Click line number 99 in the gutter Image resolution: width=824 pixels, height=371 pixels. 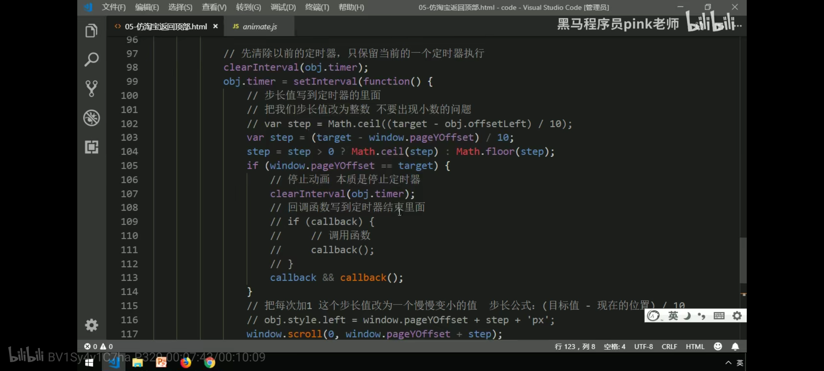click(x=132, y=81)
